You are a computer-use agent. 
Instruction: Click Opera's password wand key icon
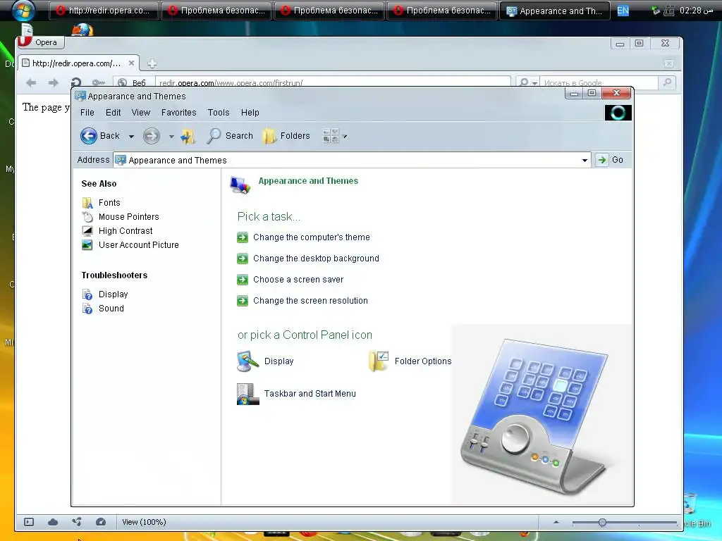(98, 83)
